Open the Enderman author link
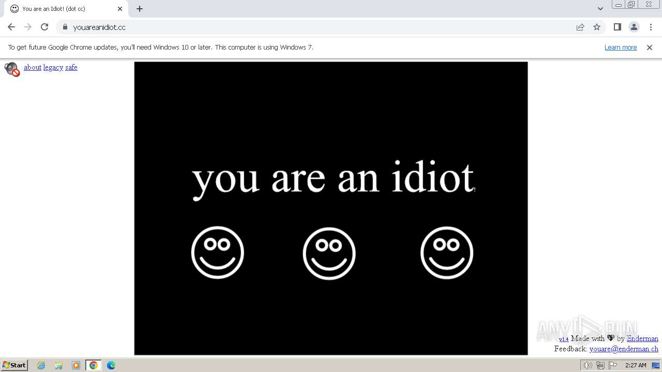Screen dimensions: 662x372 click(x=642, y=338)
